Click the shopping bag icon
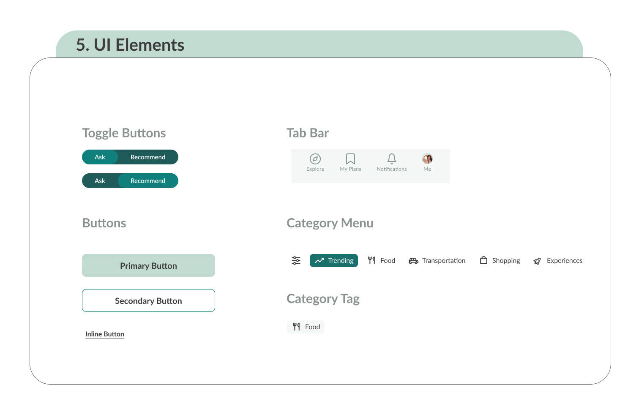This screenshot has height=415, width=639. 483,260
